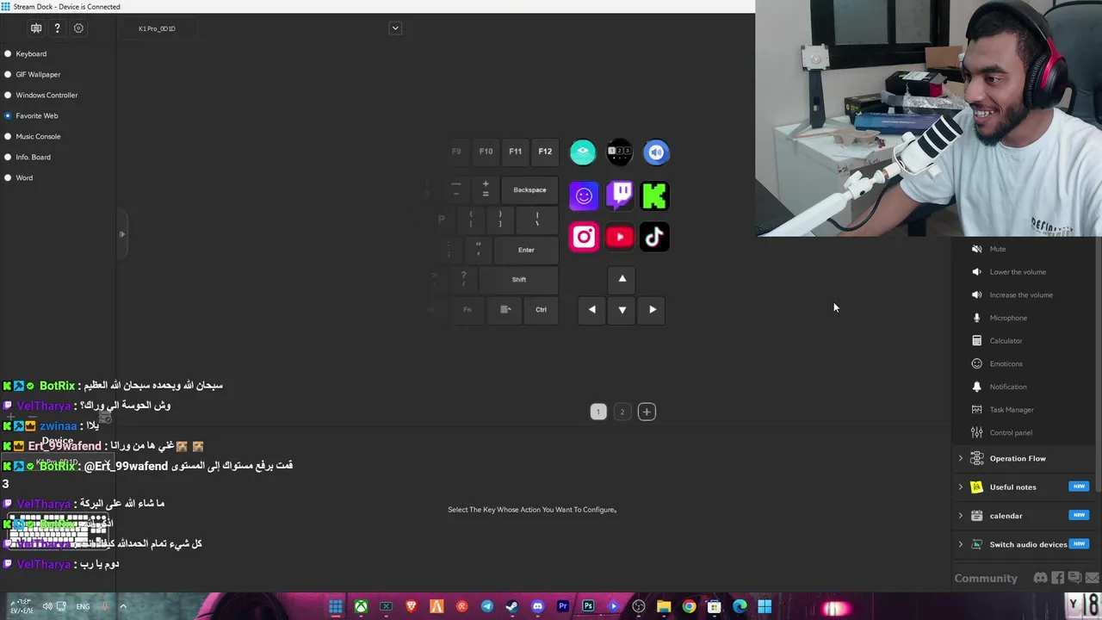Click the Ctrl key on the virtual keyboard

pos(541,310)
